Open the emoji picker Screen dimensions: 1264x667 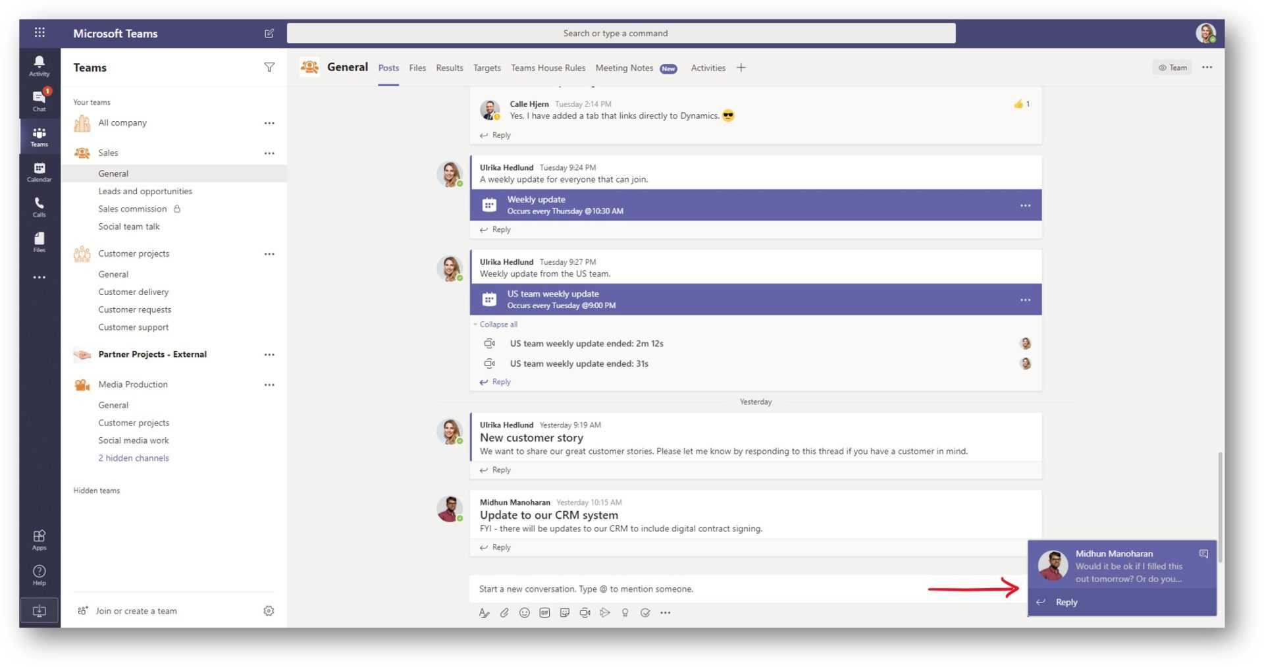click(x=524, y=612)
